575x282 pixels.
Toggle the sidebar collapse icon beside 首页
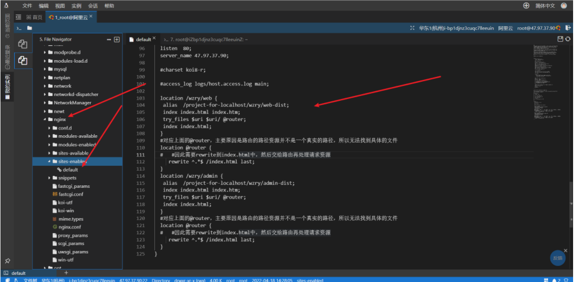point(18,17)
